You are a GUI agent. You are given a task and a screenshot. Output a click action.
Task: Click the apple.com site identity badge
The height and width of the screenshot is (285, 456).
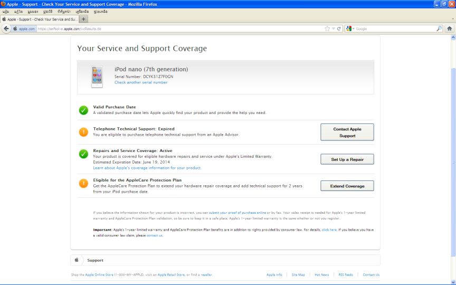(24, 28)
